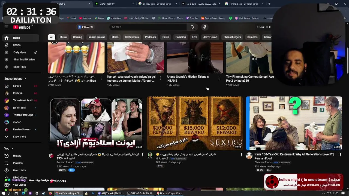349x196 pixels.
Task: Select the Iranian cuisine chip
Action: pyautogui.click(x=97, y=37)
